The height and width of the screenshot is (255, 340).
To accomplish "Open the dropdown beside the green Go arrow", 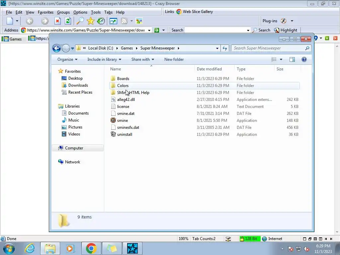I will pyautogui.click(x=163, y=30).
